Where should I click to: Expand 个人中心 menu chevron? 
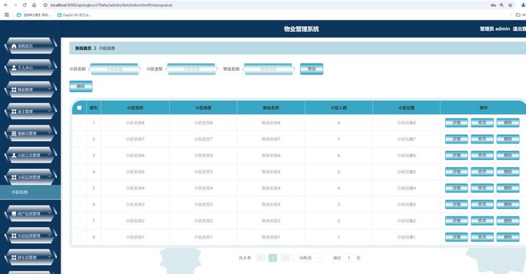[x=49, y=68]
